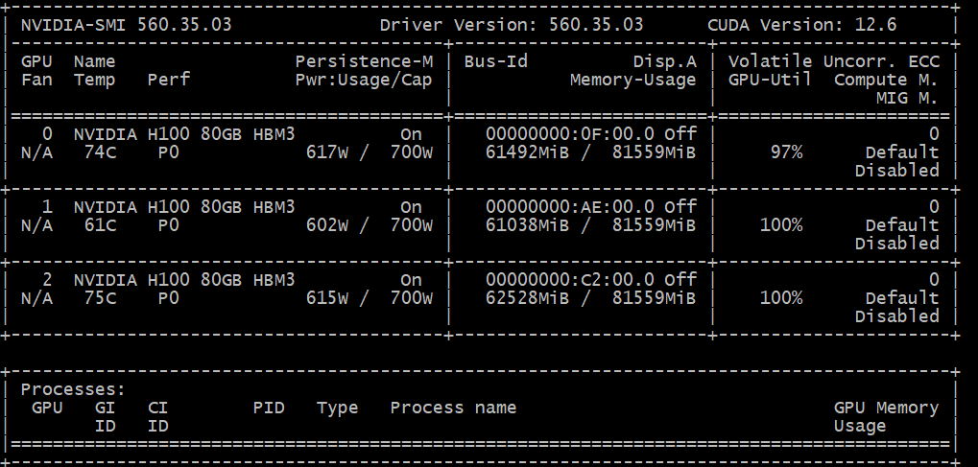Click the PID column header
This screenshot has height=467, width=978.
pos(269,408)
